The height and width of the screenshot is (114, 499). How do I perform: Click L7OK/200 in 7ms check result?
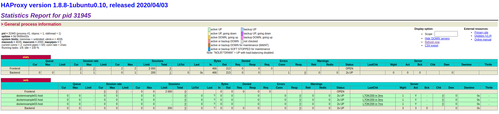point(373,104)
